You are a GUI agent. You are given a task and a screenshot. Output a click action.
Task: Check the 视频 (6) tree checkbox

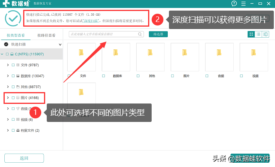click(x=13, y=120)
